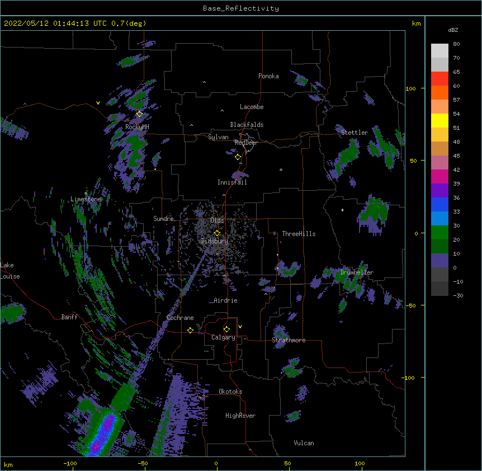This screenshot has width=482, height=471.
Task: Click the asterisk marker east of Innisfail
Action: (x=281, y=170)
